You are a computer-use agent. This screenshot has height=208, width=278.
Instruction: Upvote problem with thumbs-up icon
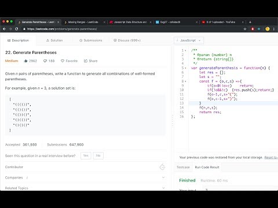(25, 61)
